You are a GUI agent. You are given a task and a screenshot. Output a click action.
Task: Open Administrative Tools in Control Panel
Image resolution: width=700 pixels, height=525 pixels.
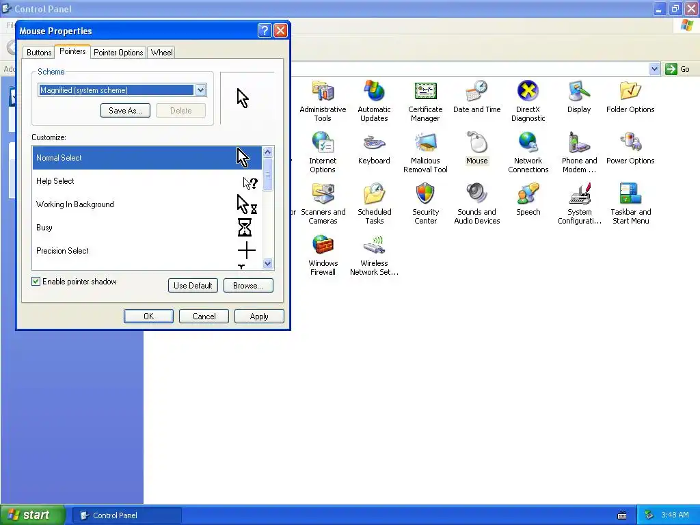(x=323, y=101)
